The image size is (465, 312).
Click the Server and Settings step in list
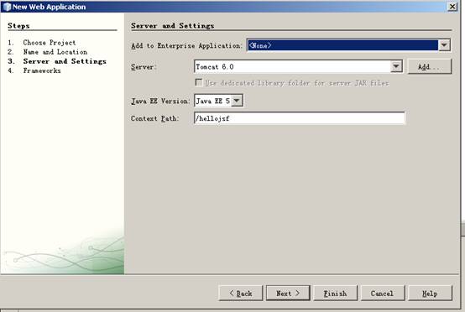tap(65, 61)
